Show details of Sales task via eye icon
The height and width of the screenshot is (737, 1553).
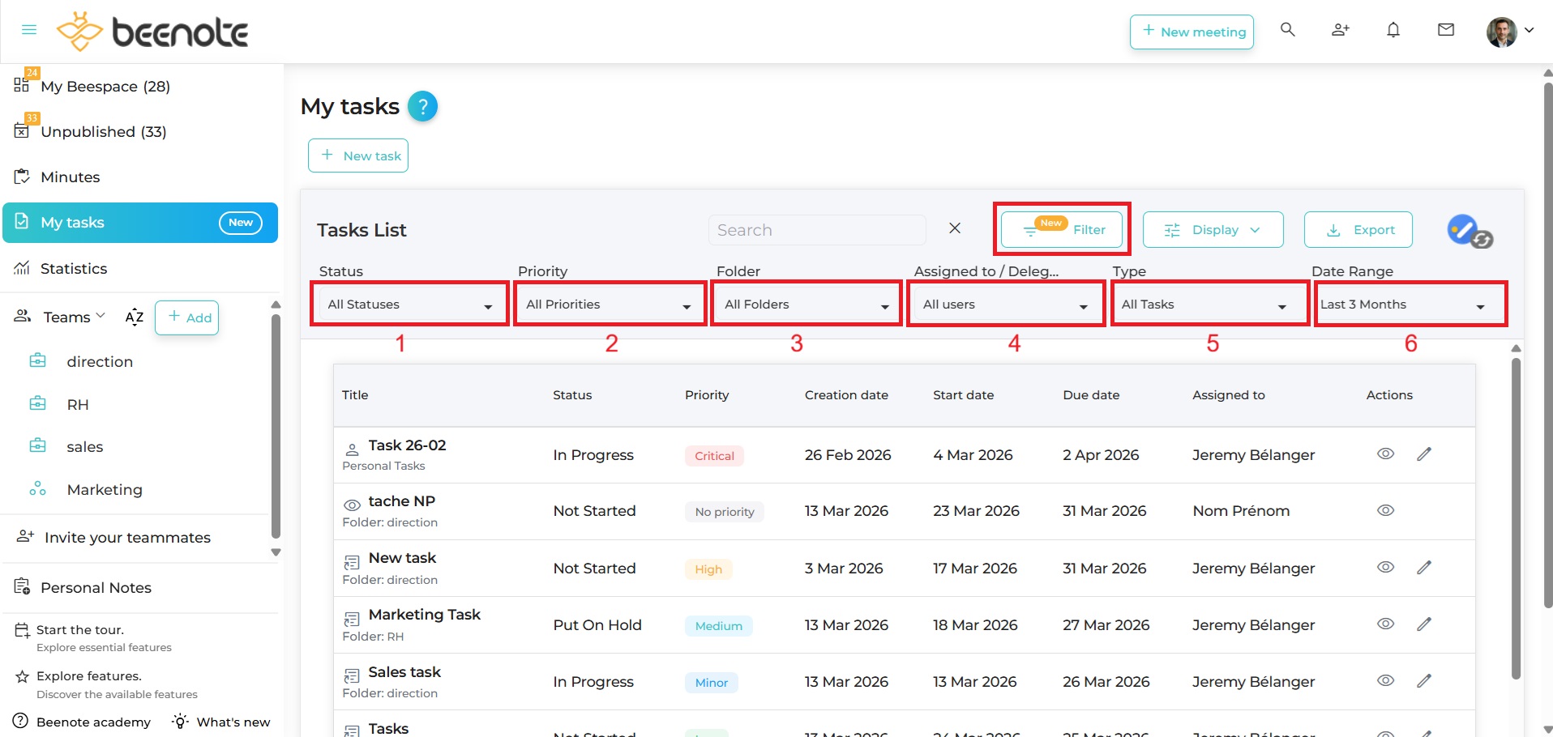(1385, 681)
